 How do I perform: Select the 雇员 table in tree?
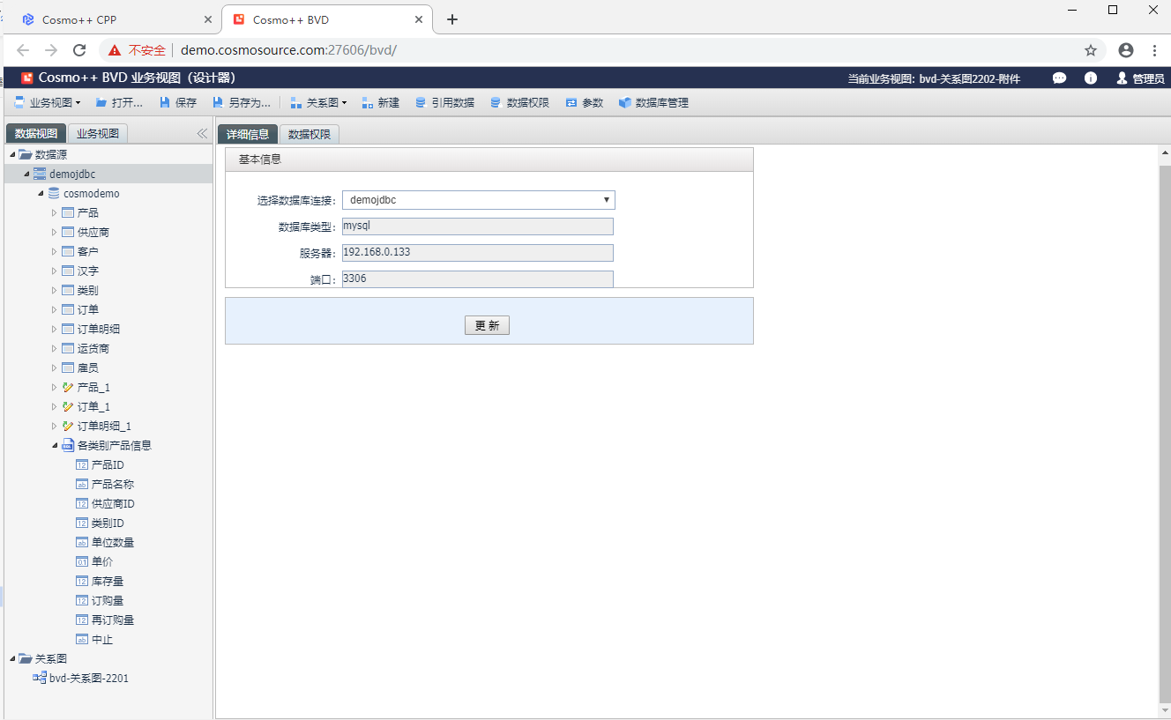click(88, 367)
